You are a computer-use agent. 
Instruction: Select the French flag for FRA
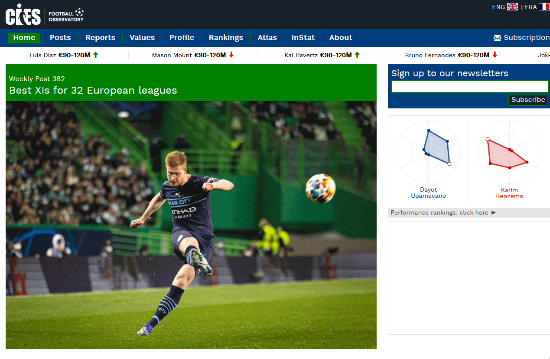544,7
